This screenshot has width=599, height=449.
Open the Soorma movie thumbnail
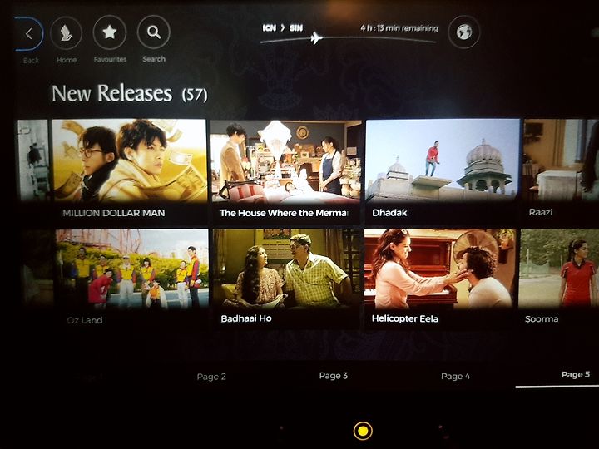559,268
